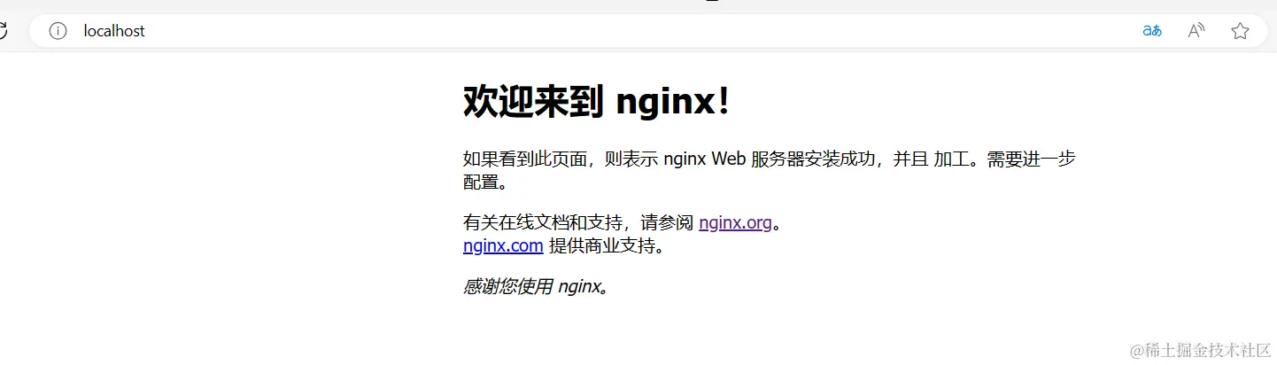View site information for localhost
The image size is (1277, 365).
[x=58, y=31]
